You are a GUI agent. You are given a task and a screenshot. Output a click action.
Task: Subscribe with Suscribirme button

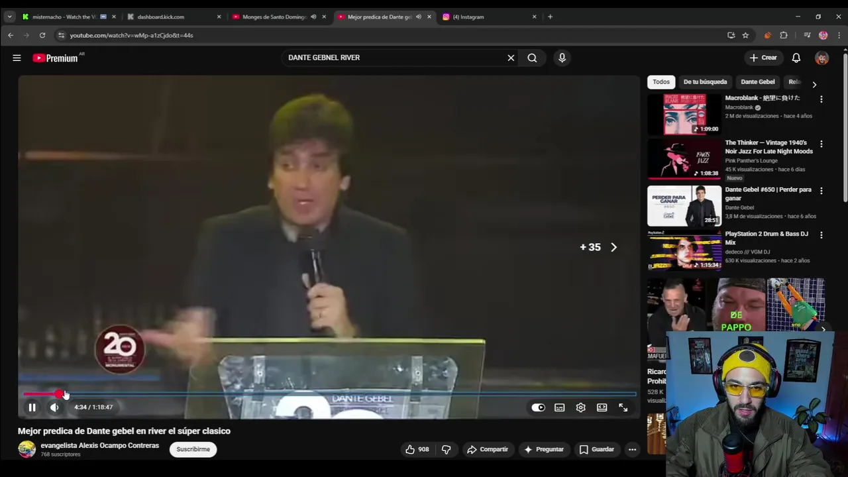point(193,449)
